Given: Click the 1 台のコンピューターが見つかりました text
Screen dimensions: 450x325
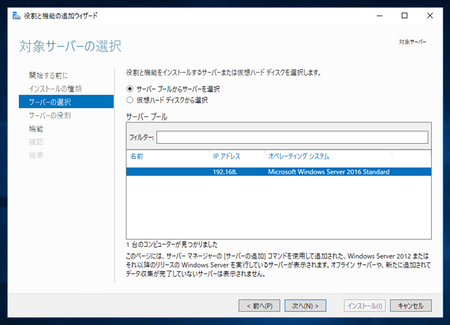Looking at the screenshot, I should 172,244.
